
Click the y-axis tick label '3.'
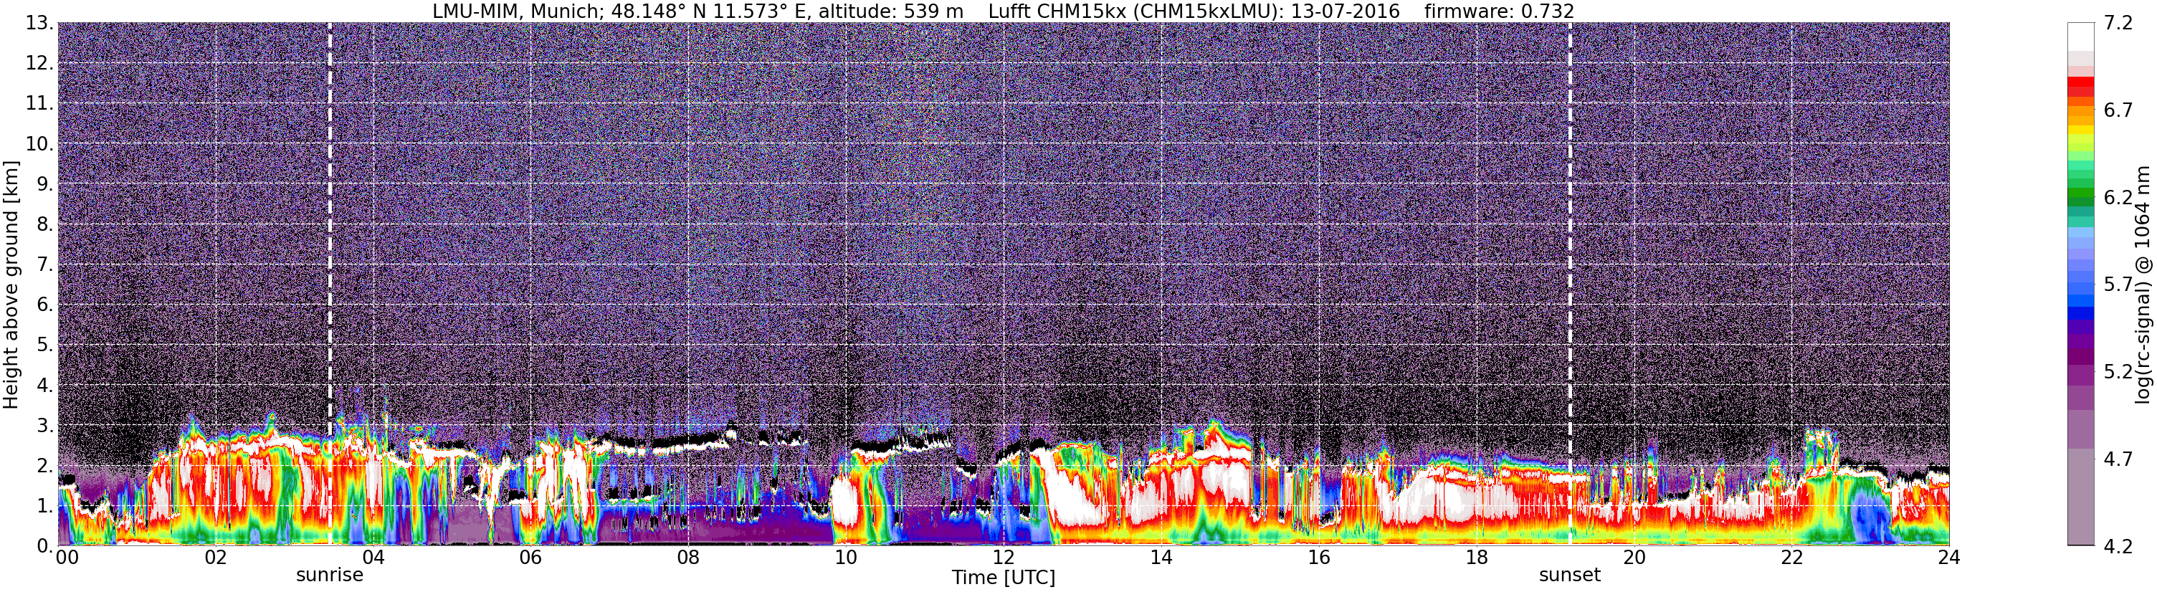click(45, 426)
